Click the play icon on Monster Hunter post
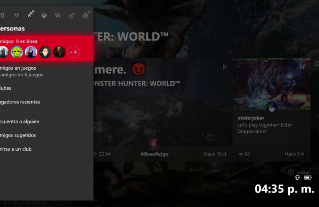319x207 pixels. coord(224,67)
